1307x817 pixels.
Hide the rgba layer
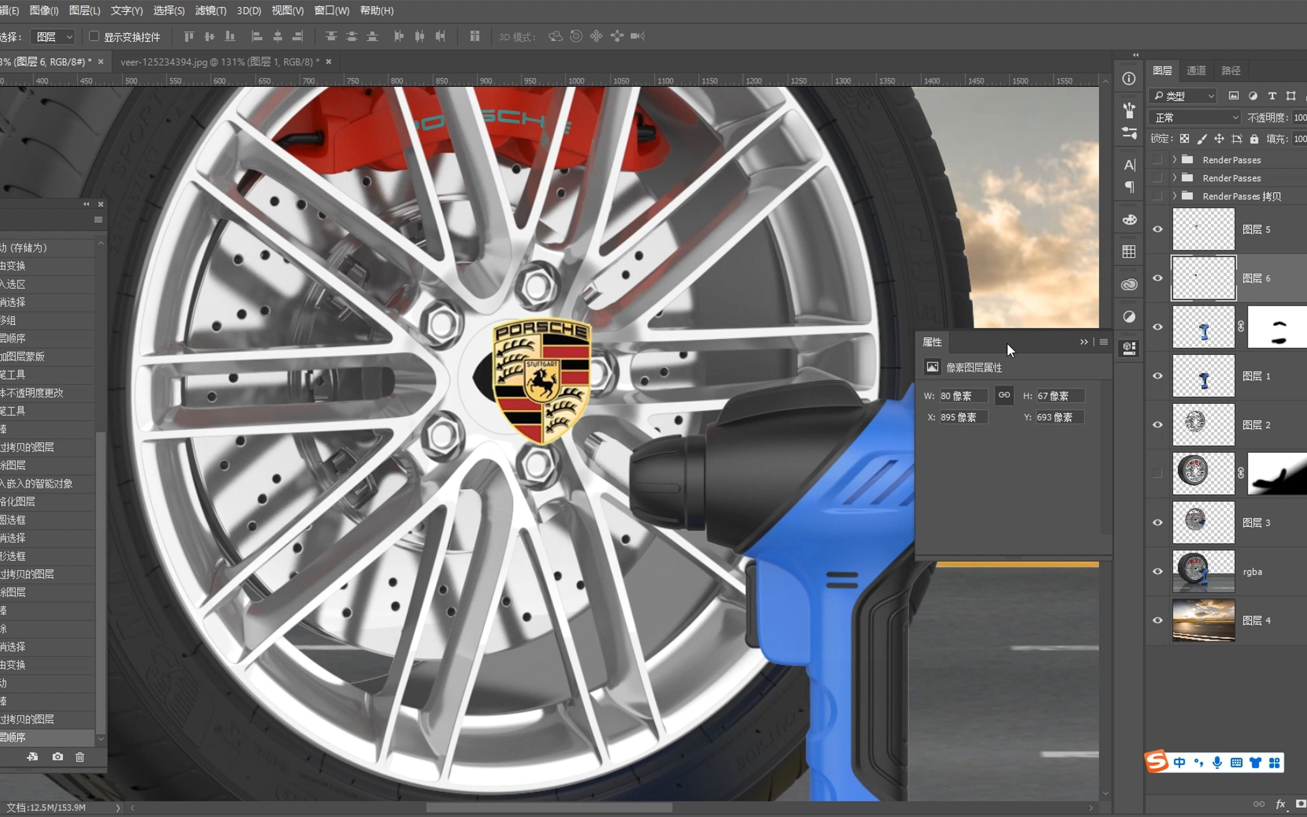coord(1157,571)
